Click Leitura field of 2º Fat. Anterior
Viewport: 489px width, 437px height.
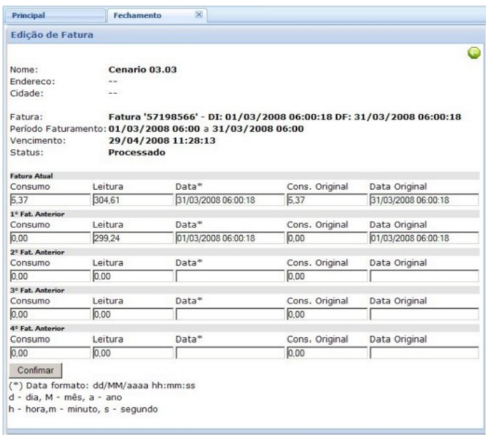[x=131, y=276]
